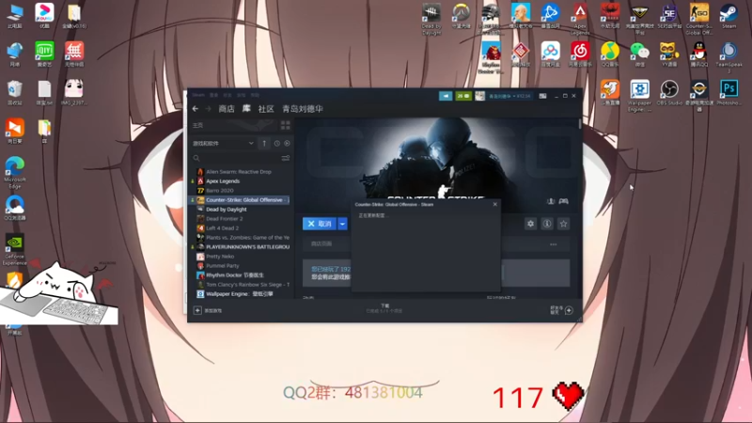Select Alien Swarm: Reactive Drop in library
The image size is (752, 423).
click(x=239, y=172)
